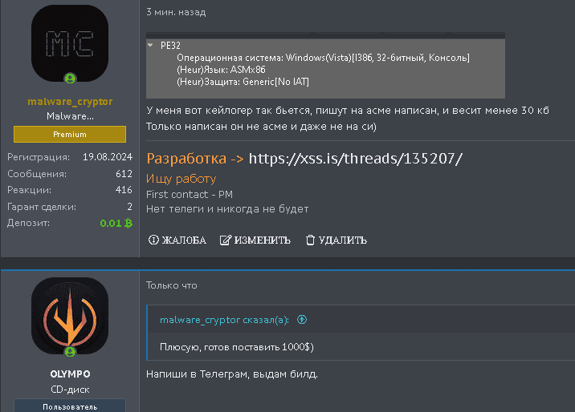Image resolution: width=575 pixels, height=412 pixels.
Task: Click OLYMPO's green online status badge
Action: [x=70, y=352]
